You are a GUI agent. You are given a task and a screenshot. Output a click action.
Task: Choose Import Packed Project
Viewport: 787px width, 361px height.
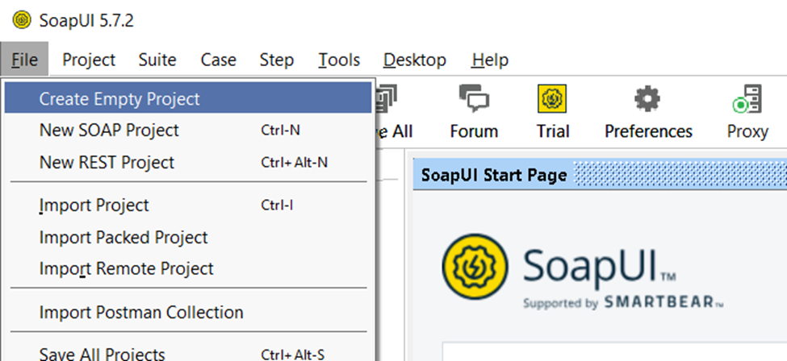pyautogui.click(x=188, y=237)
